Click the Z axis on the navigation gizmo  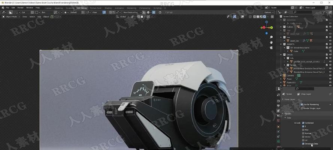267,22
